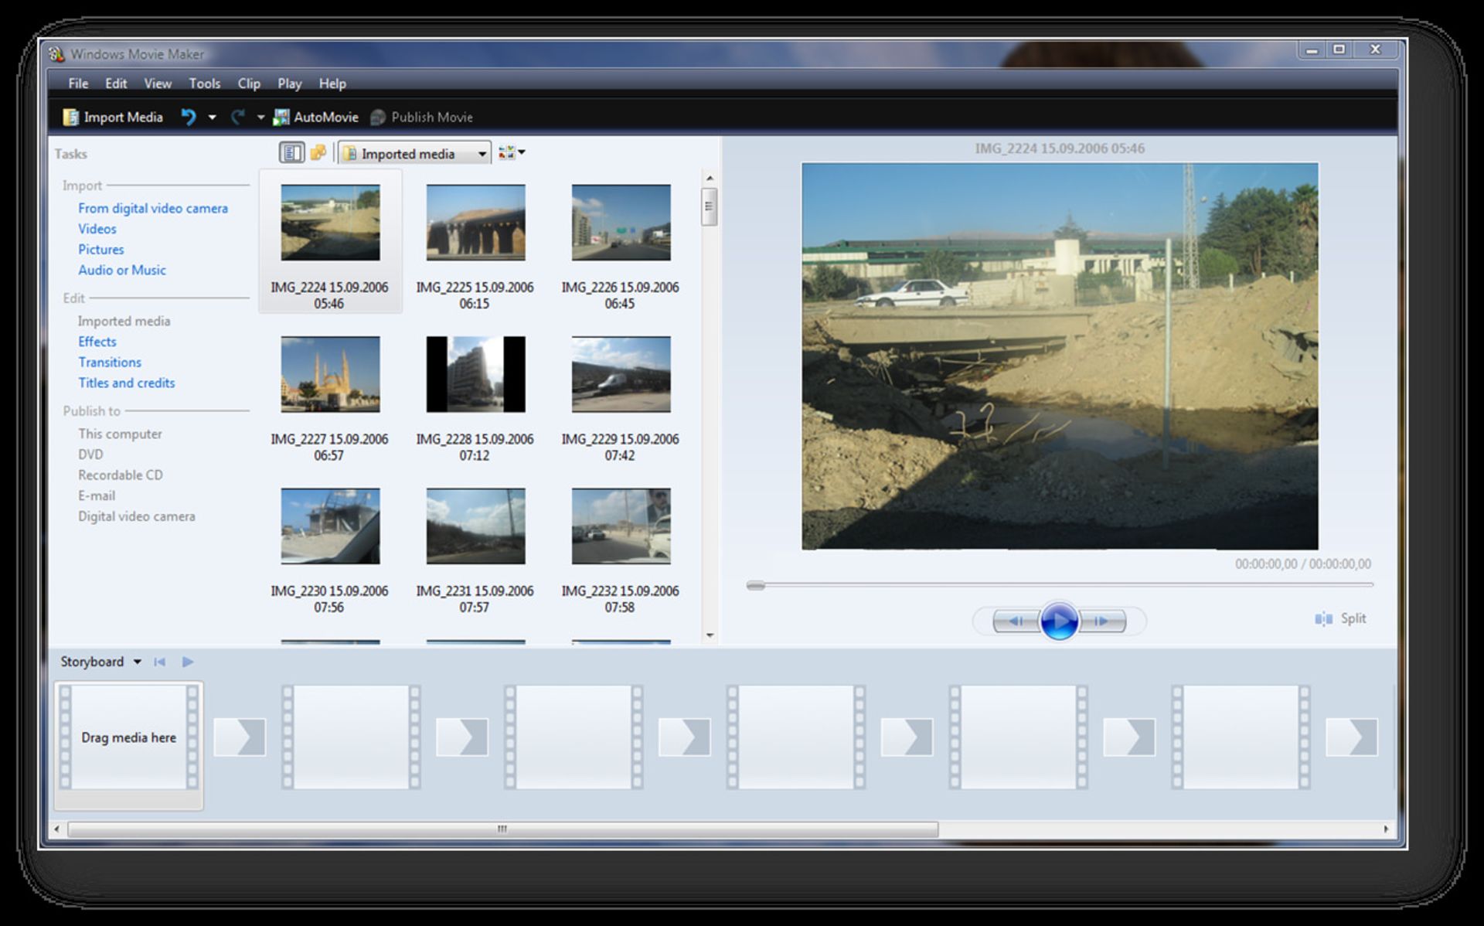The width and height of the screenshot is (1484, 926).
Task: Click the preview monitor image
Action: click(1060, 356)
